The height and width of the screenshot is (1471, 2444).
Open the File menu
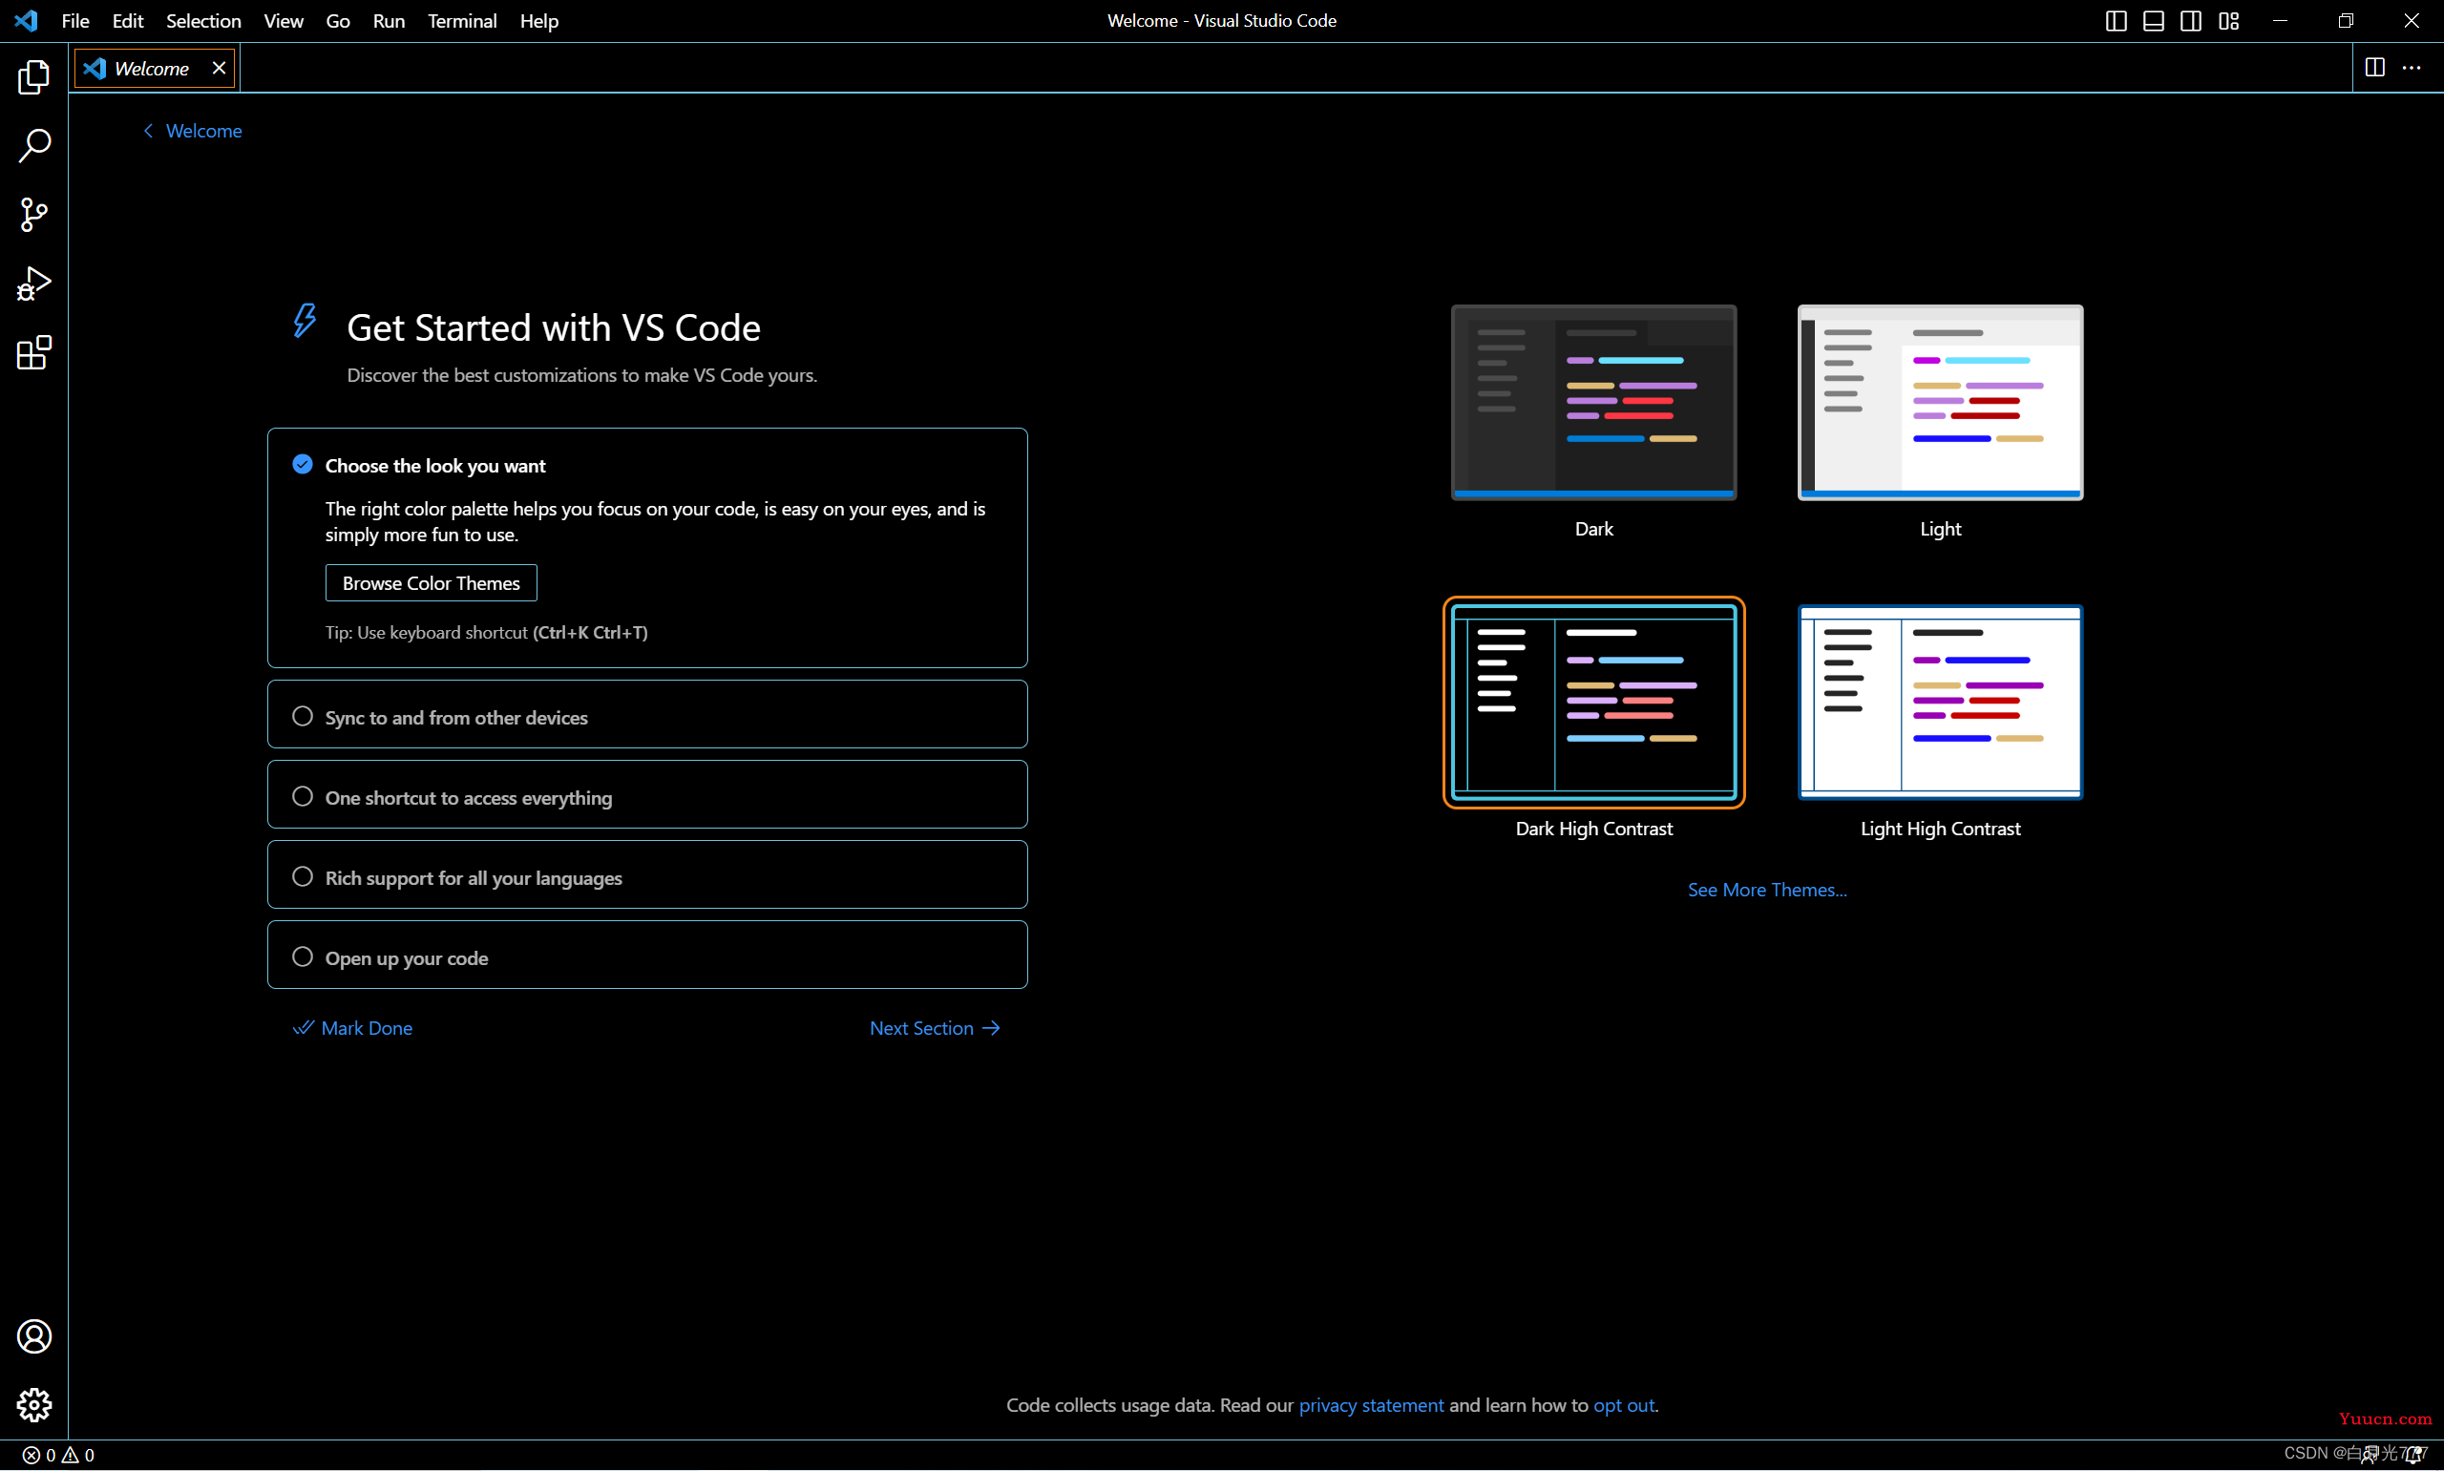pos(75,21)
